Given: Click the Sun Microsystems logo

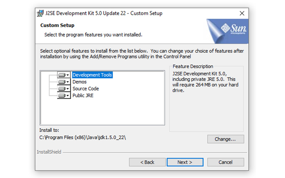Looking at the screenshot, I should 233,29.
